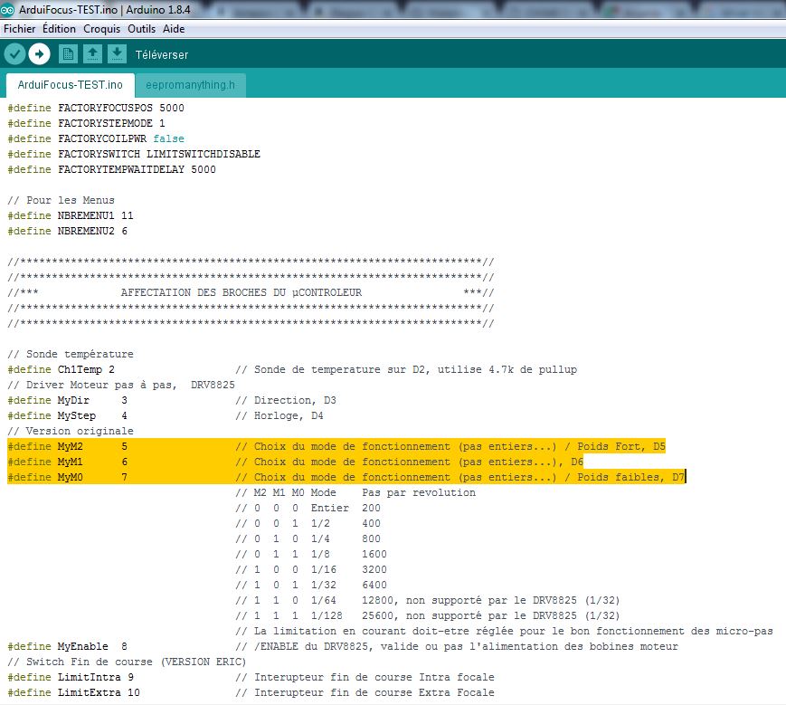Click the MyDir 3 define
The image size is (786, 705).
click(x=67, y=400)
